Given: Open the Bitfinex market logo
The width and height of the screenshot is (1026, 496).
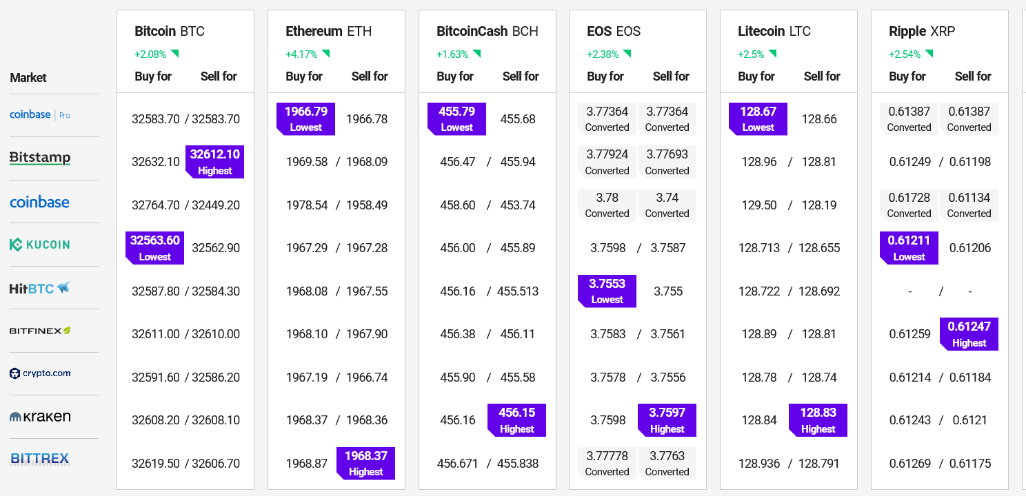Looking at the screenshot, I should coord(40,331).
